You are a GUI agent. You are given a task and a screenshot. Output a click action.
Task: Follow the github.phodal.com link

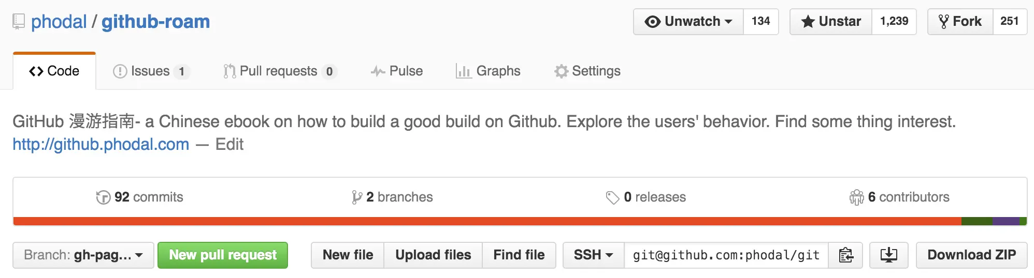tap(101, 145)
